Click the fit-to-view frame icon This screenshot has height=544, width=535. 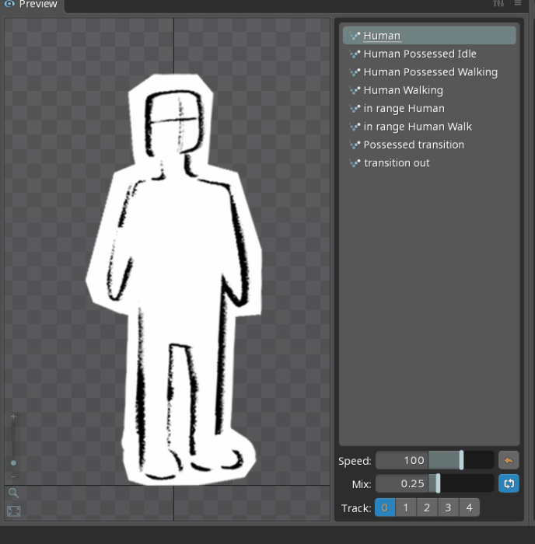pyautogui.click(x=13, y=511)
